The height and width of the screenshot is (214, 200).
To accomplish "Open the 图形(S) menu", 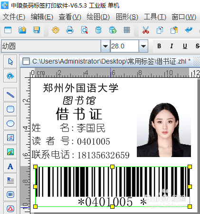I will click(x=127, y=17).
